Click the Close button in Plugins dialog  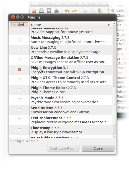click(98, 148)
